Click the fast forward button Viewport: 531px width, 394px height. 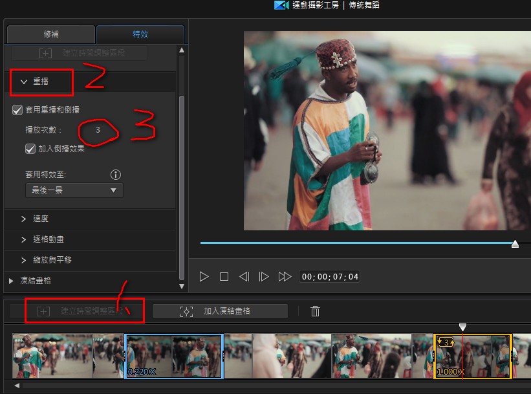point(285,277)
